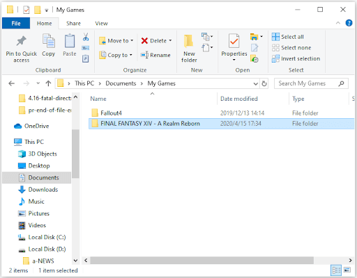The image size is (357, 278).
Task: Open the New item dropdown
Action: tap(207, 36)
